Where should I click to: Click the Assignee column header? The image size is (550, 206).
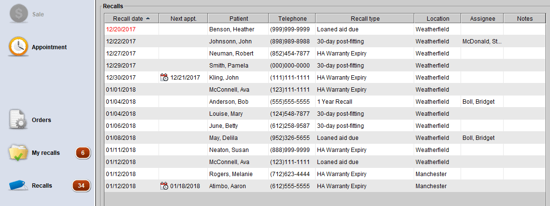(x=482, y=19)
